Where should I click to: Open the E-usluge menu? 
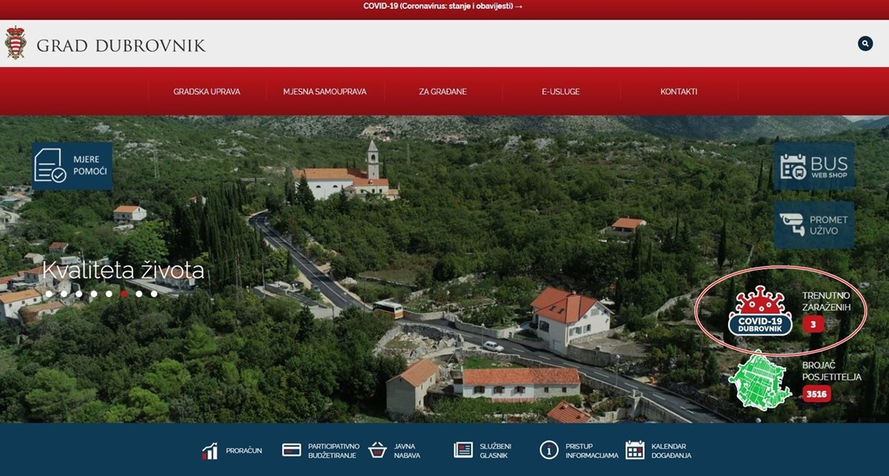(x=561, y=92)
